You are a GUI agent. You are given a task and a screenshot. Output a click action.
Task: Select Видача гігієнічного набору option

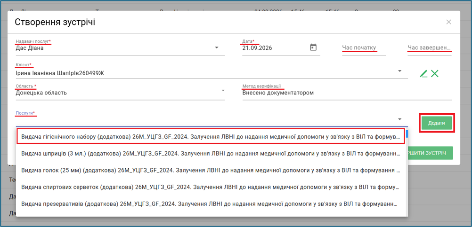(x=211, y=137)
